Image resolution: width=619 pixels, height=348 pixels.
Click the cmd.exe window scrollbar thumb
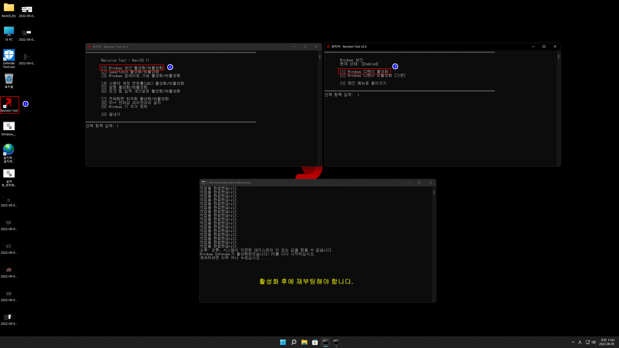434,193
